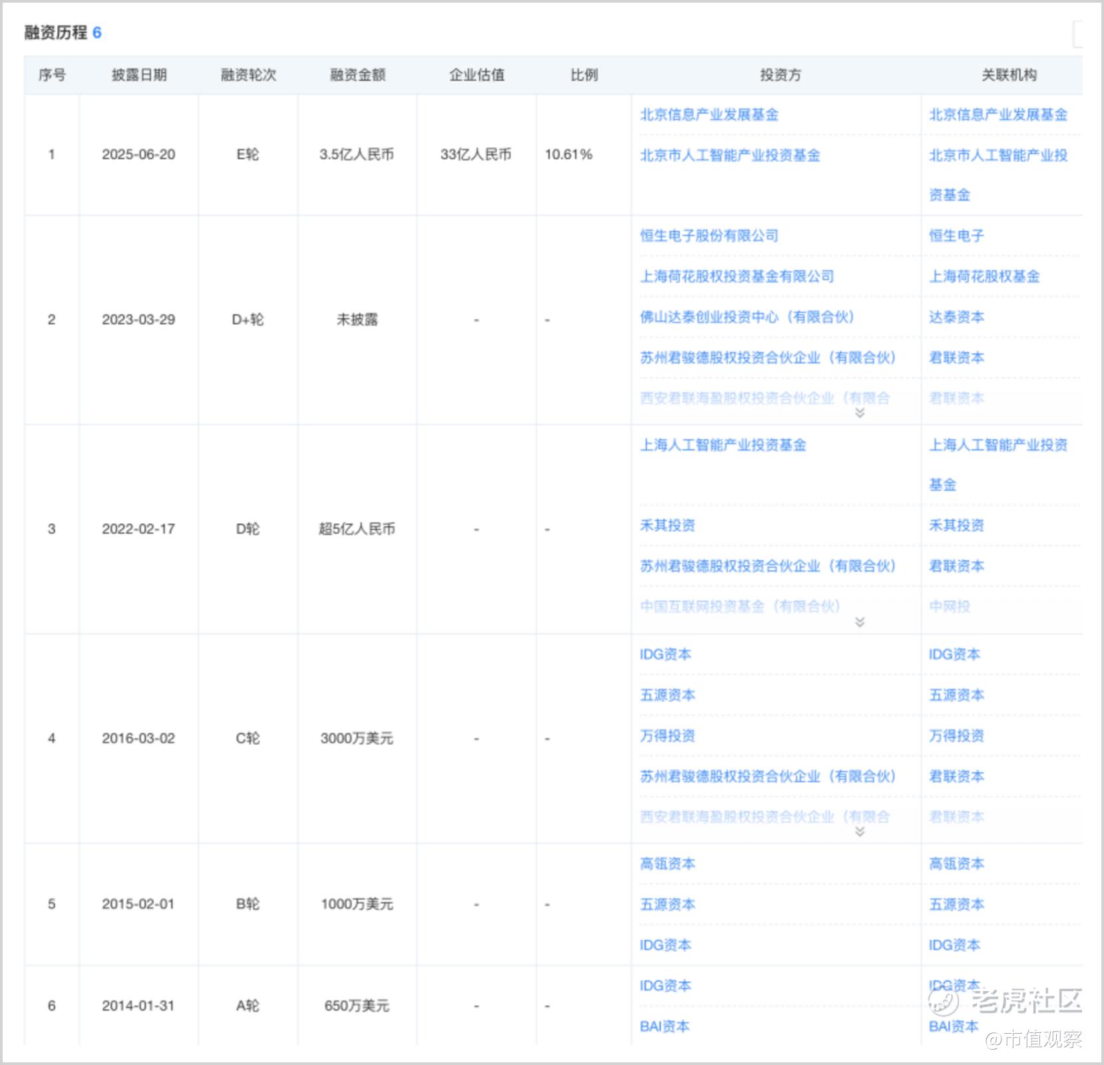
Task: Select the date 2016-03-02
Action: (x=138, y=738)
